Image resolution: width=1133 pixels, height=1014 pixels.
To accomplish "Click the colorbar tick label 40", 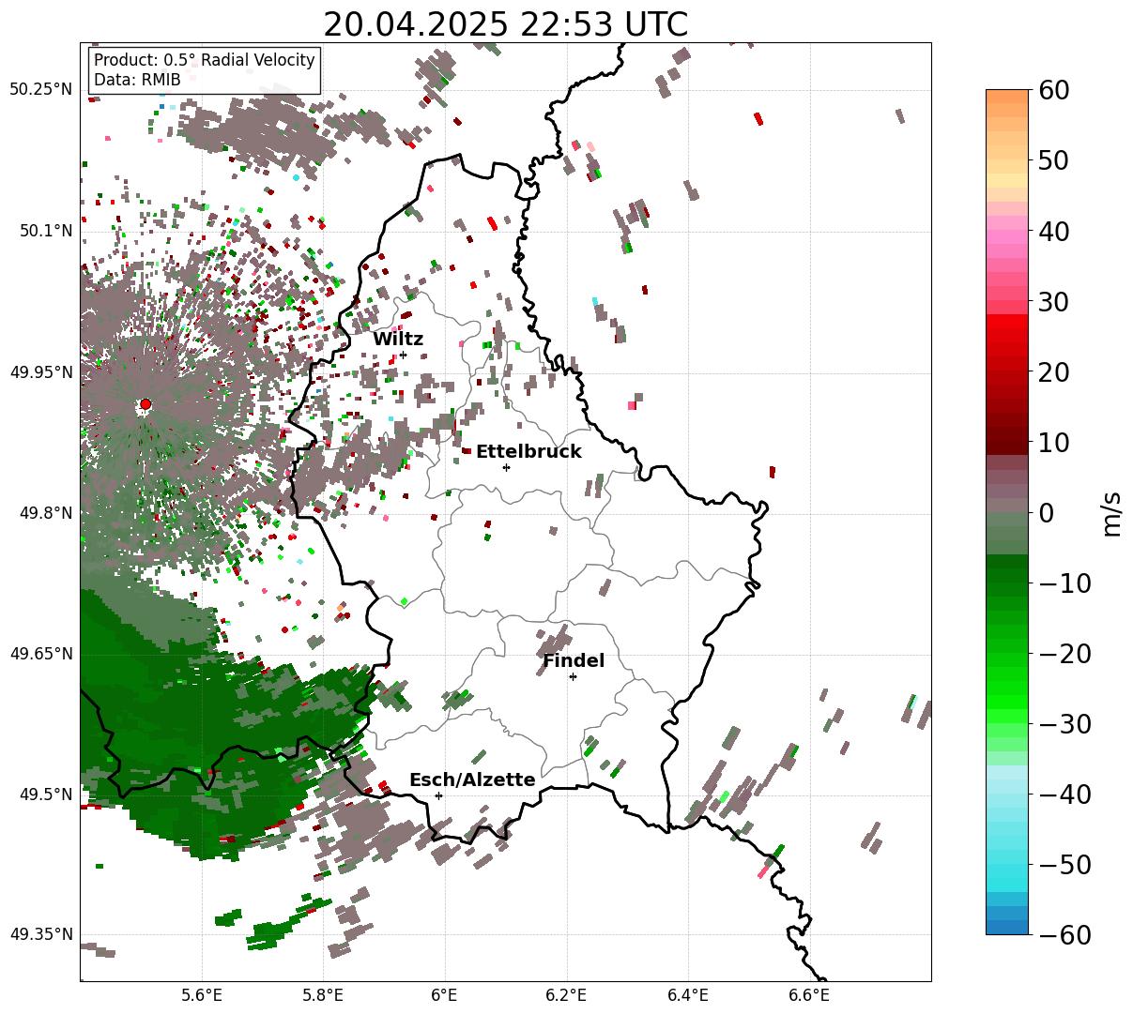I will point(1052,231).
